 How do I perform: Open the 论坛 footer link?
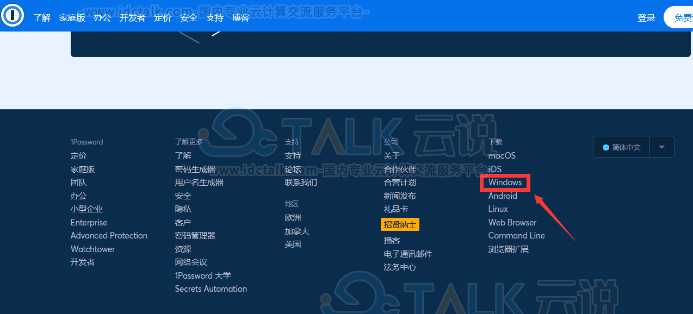(293, 169)
